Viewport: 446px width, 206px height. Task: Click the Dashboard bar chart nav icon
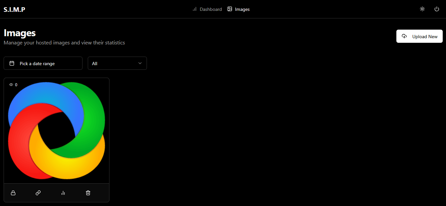[x=195, y=9]
